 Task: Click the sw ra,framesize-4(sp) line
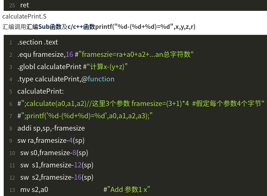(51, 141)
